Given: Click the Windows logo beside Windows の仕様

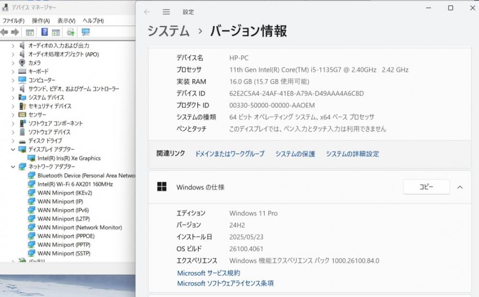Looking at the screenshot, I should [161, 187].
